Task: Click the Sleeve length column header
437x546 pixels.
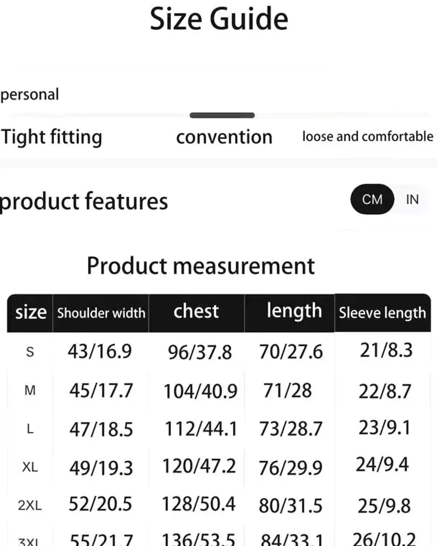Action: [x=382, y=313]
